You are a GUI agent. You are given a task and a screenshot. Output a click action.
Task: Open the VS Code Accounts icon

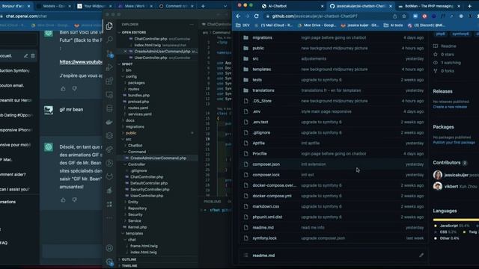[109, 248]
